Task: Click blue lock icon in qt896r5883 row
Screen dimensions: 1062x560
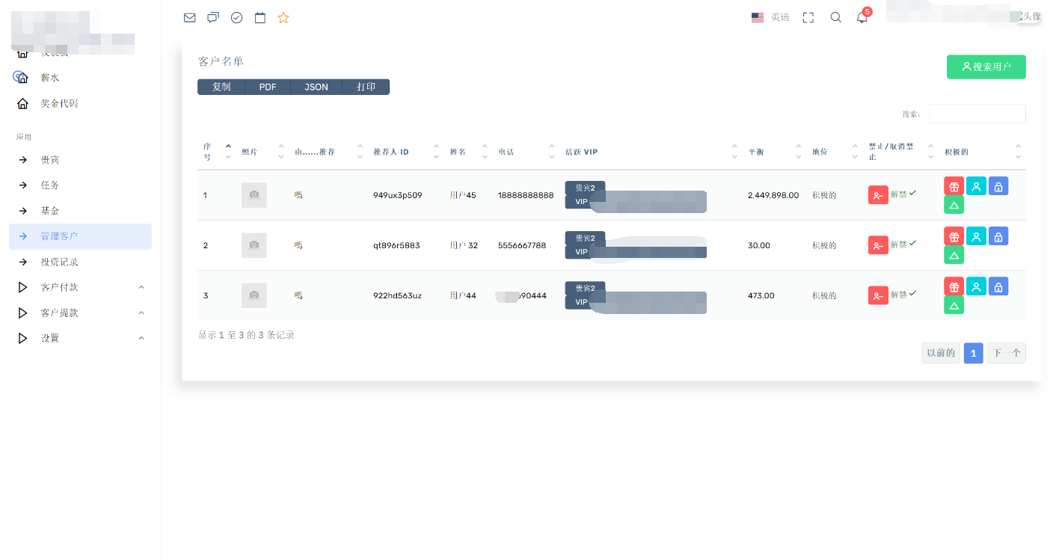Action: point(998,236)
